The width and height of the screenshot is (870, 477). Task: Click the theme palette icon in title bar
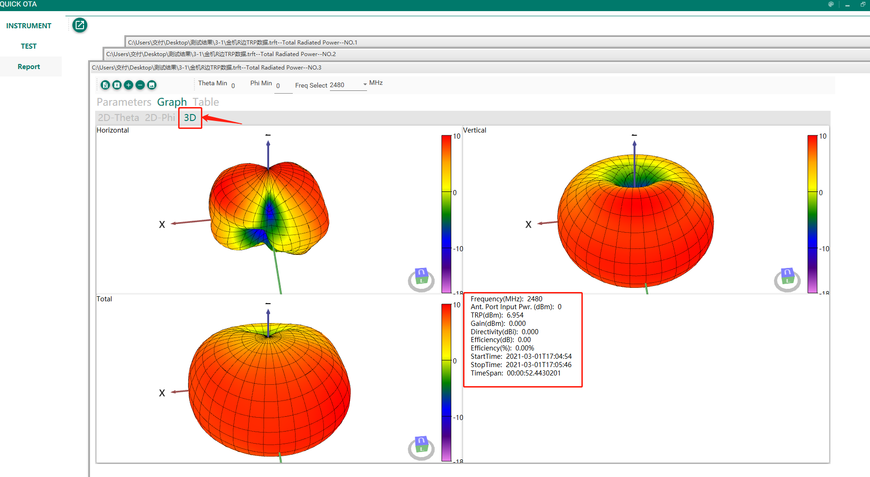pos(831,4)
